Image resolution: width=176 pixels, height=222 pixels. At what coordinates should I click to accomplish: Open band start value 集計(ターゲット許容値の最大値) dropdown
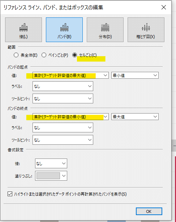[x=70, y=75]
